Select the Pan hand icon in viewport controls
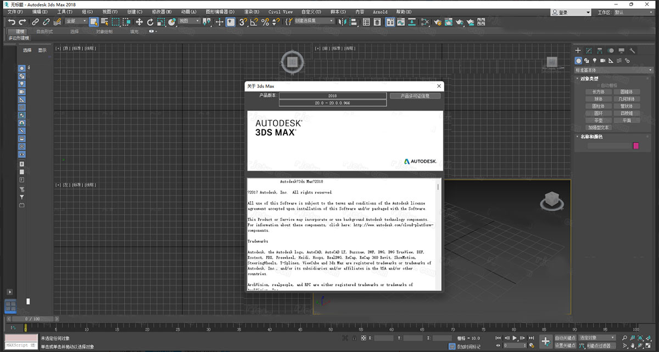The height and width of the screenshot is (352, 659). pos(633,346)
